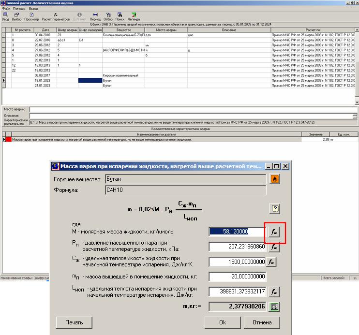The height and width of the screenshot is (335, 359).
Task: Open the Отбор filter tool
Action: (107, 16)
